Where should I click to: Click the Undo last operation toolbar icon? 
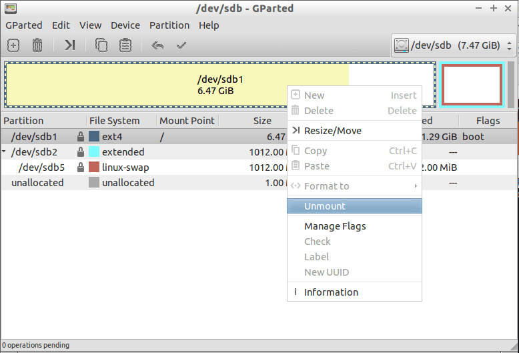tap(157, 45)
